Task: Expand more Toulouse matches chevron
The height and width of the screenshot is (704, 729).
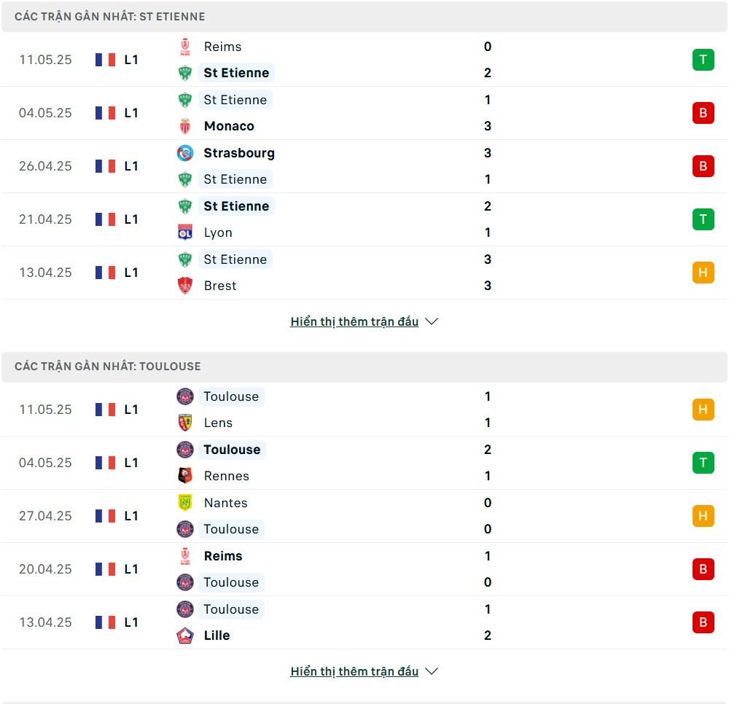Action: pos(432,671)
